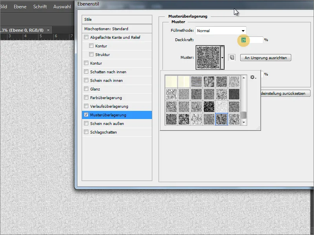The image size is (314, 235).
Task: Tick the Struktur checkbox
Action: point(91,54)
